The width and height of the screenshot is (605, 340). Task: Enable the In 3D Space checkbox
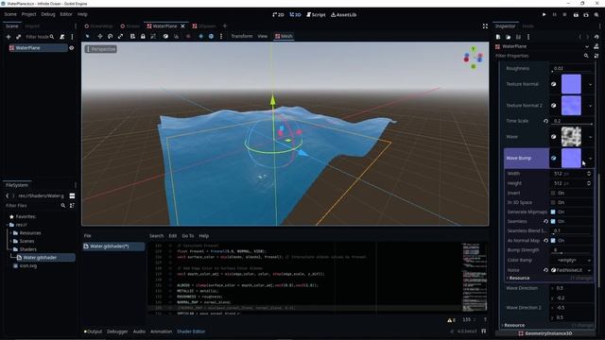point(553,202)
